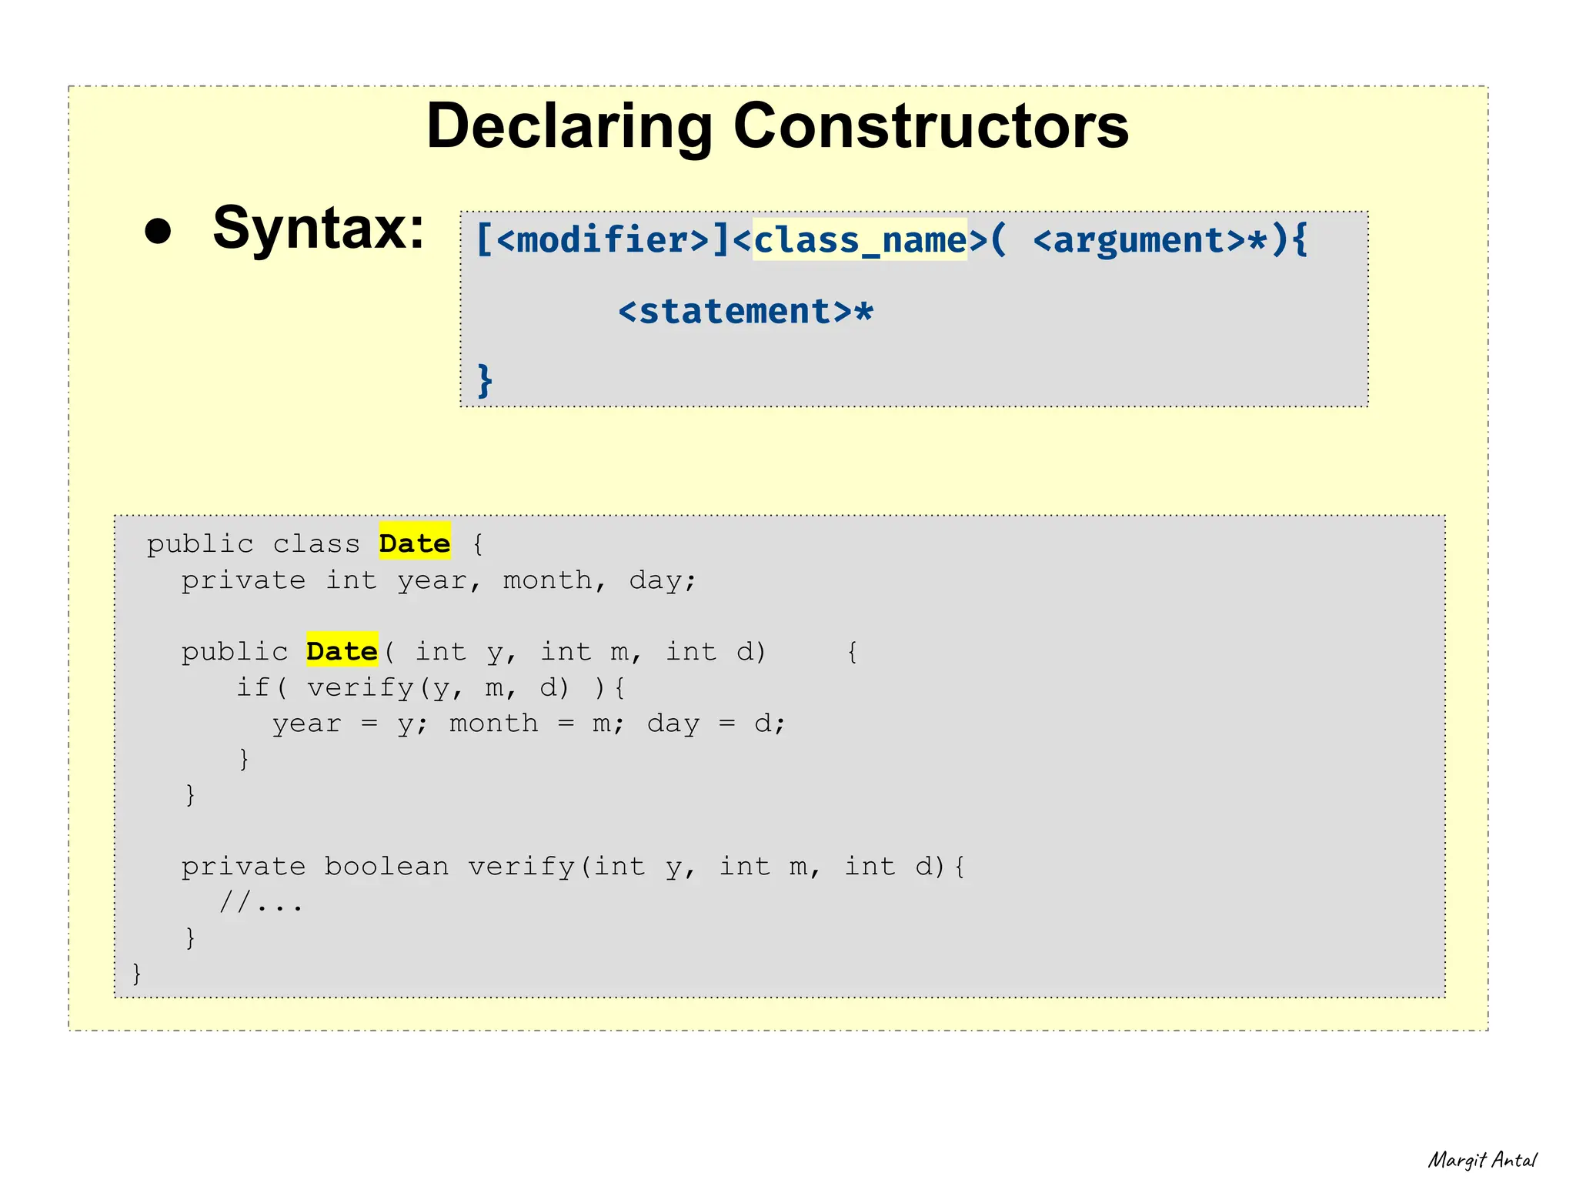Click the 'private int year, month, day;' line
1576x1183 pixels.
tap(439, 580)
